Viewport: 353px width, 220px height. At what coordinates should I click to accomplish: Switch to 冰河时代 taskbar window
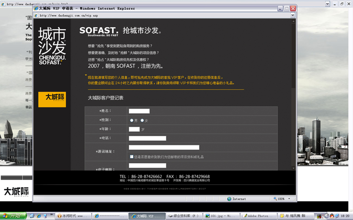(x=73, y=216)
